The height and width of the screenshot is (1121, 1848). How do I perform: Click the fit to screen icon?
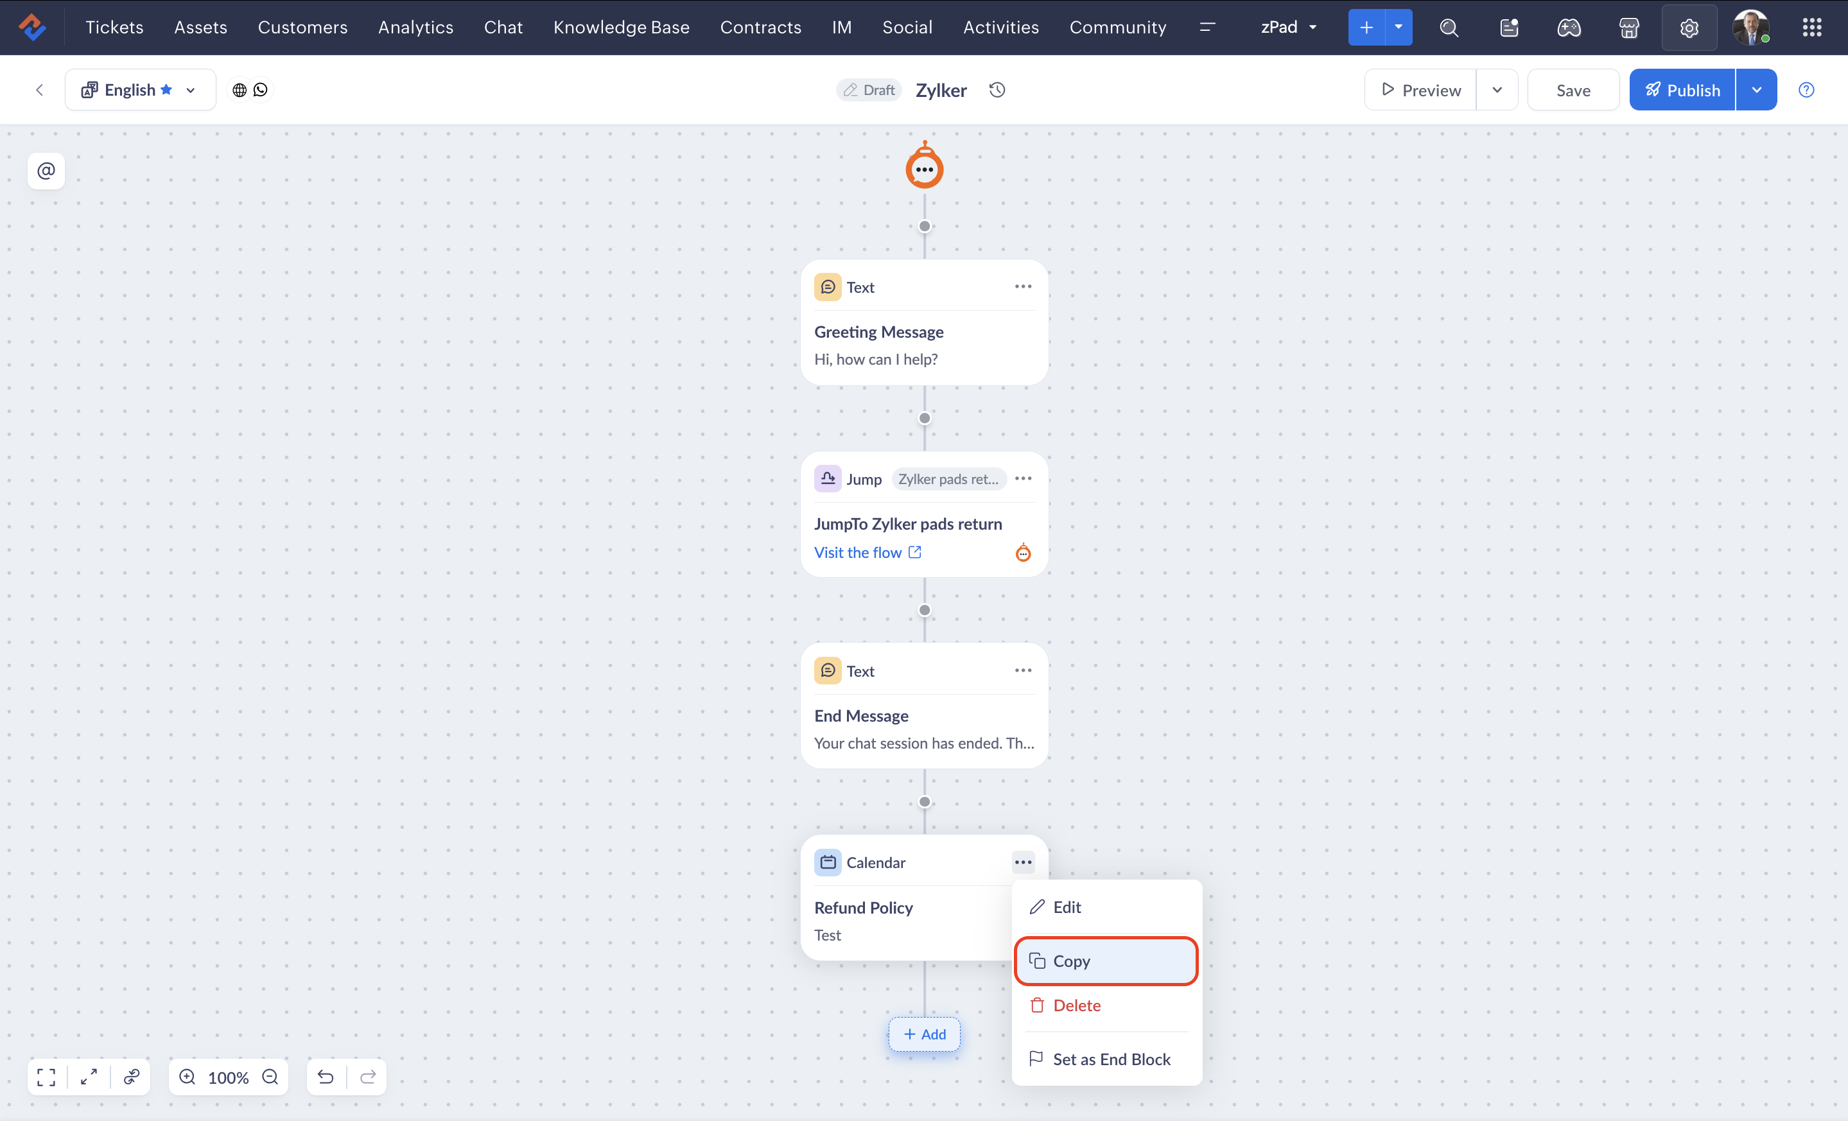[x=46, y=1077]
